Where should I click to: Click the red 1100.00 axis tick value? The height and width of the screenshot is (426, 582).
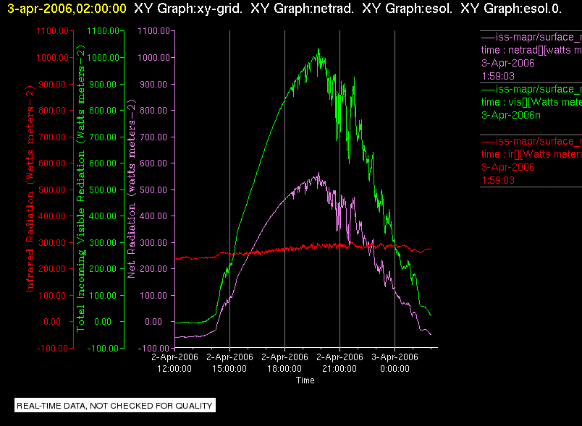52,31
